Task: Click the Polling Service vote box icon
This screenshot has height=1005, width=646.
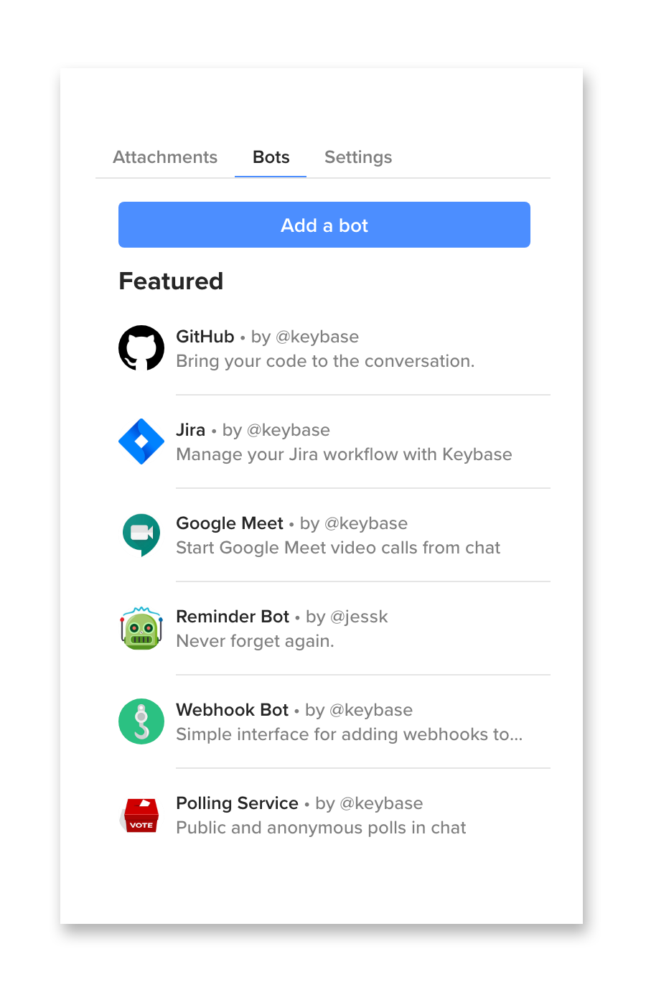Action: pyautogui.click(x=141, y=815)
